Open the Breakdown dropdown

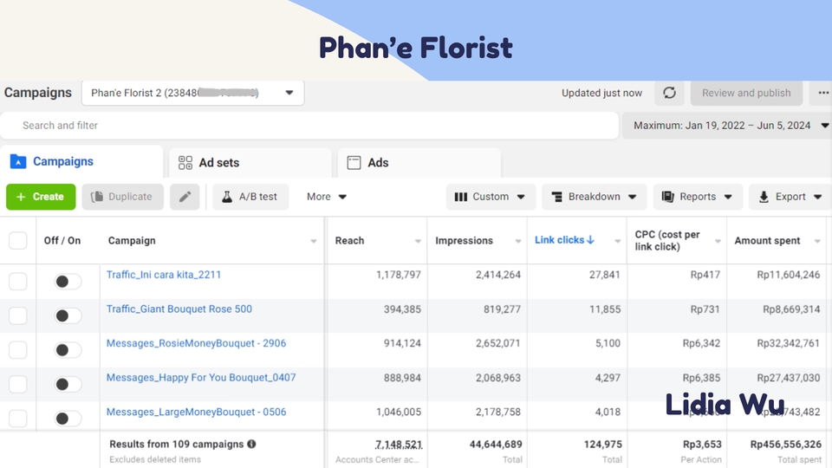pos(595,197)
